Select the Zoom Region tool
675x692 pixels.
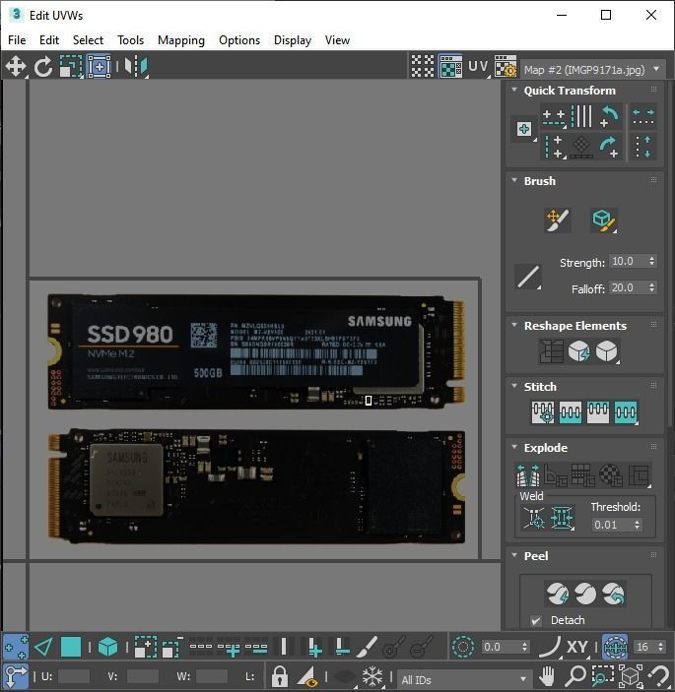click(x=602, y=675)
